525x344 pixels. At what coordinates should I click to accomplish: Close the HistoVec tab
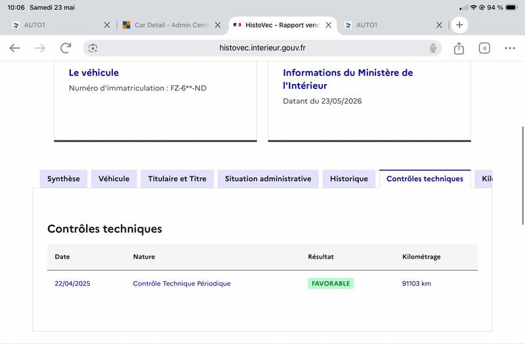(329, 25)
